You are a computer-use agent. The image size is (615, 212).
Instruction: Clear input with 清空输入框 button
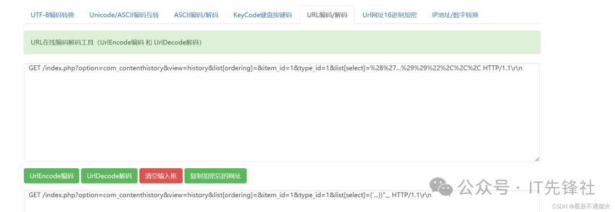tap(161, 176)
